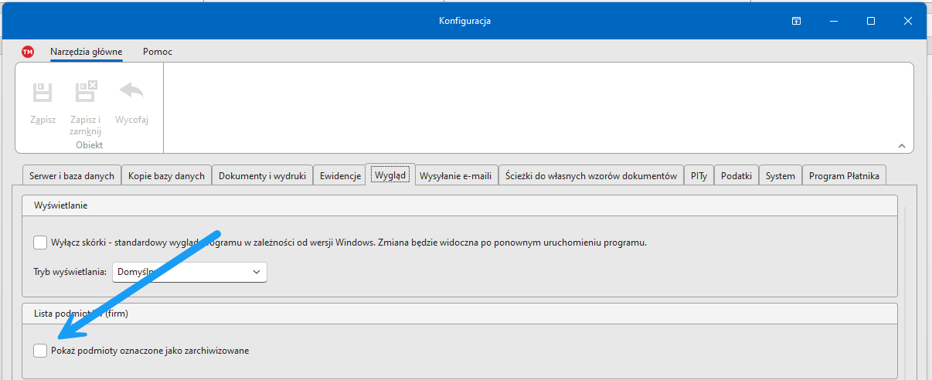Select the PITy tab
Viewport: 932px width, 380px height.
(698, 176)
